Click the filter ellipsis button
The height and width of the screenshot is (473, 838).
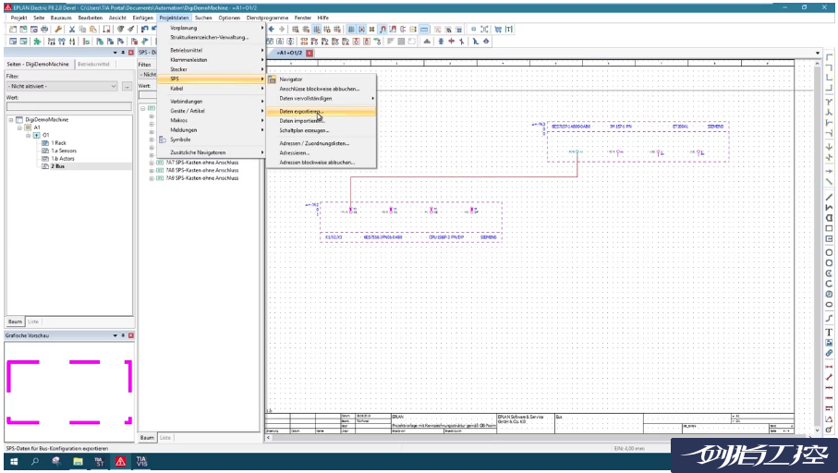[127, 86]
